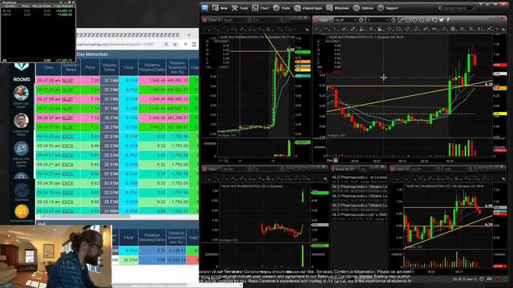Viewport: 513px width, 288px height.
Task: Click the browser address bar URL
Action: (x=115, y=44)
